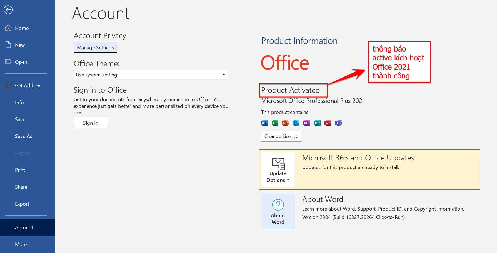Click the back arrow icon
This screenshot has width=497, height=253.
click(x=8, y=10)
